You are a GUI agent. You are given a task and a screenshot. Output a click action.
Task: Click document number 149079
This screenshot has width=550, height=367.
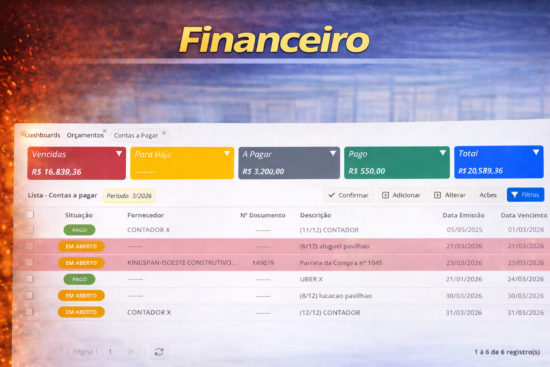click(x=263, y=263)
